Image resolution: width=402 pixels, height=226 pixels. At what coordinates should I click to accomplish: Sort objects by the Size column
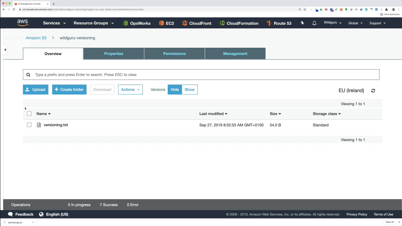(x=275, y=114)
